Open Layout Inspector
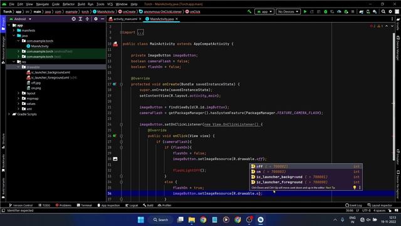The height and width of the screenshot is (226, 401). (x=380, y=205)
